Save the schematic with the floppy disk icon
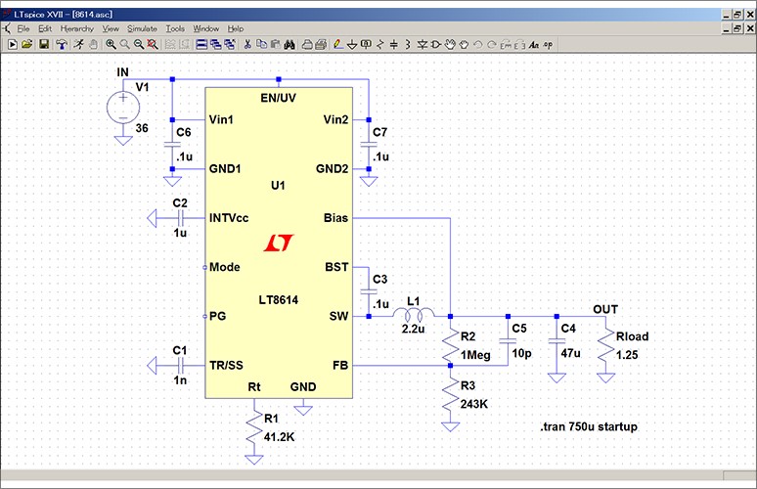The image size is (757, 489). coord(43,44)
